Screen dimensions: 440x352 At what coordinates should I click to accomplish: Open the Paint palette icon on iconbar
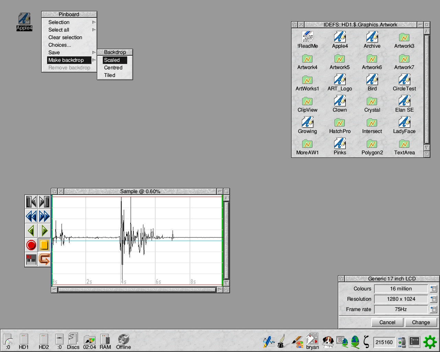click(297, 341)
